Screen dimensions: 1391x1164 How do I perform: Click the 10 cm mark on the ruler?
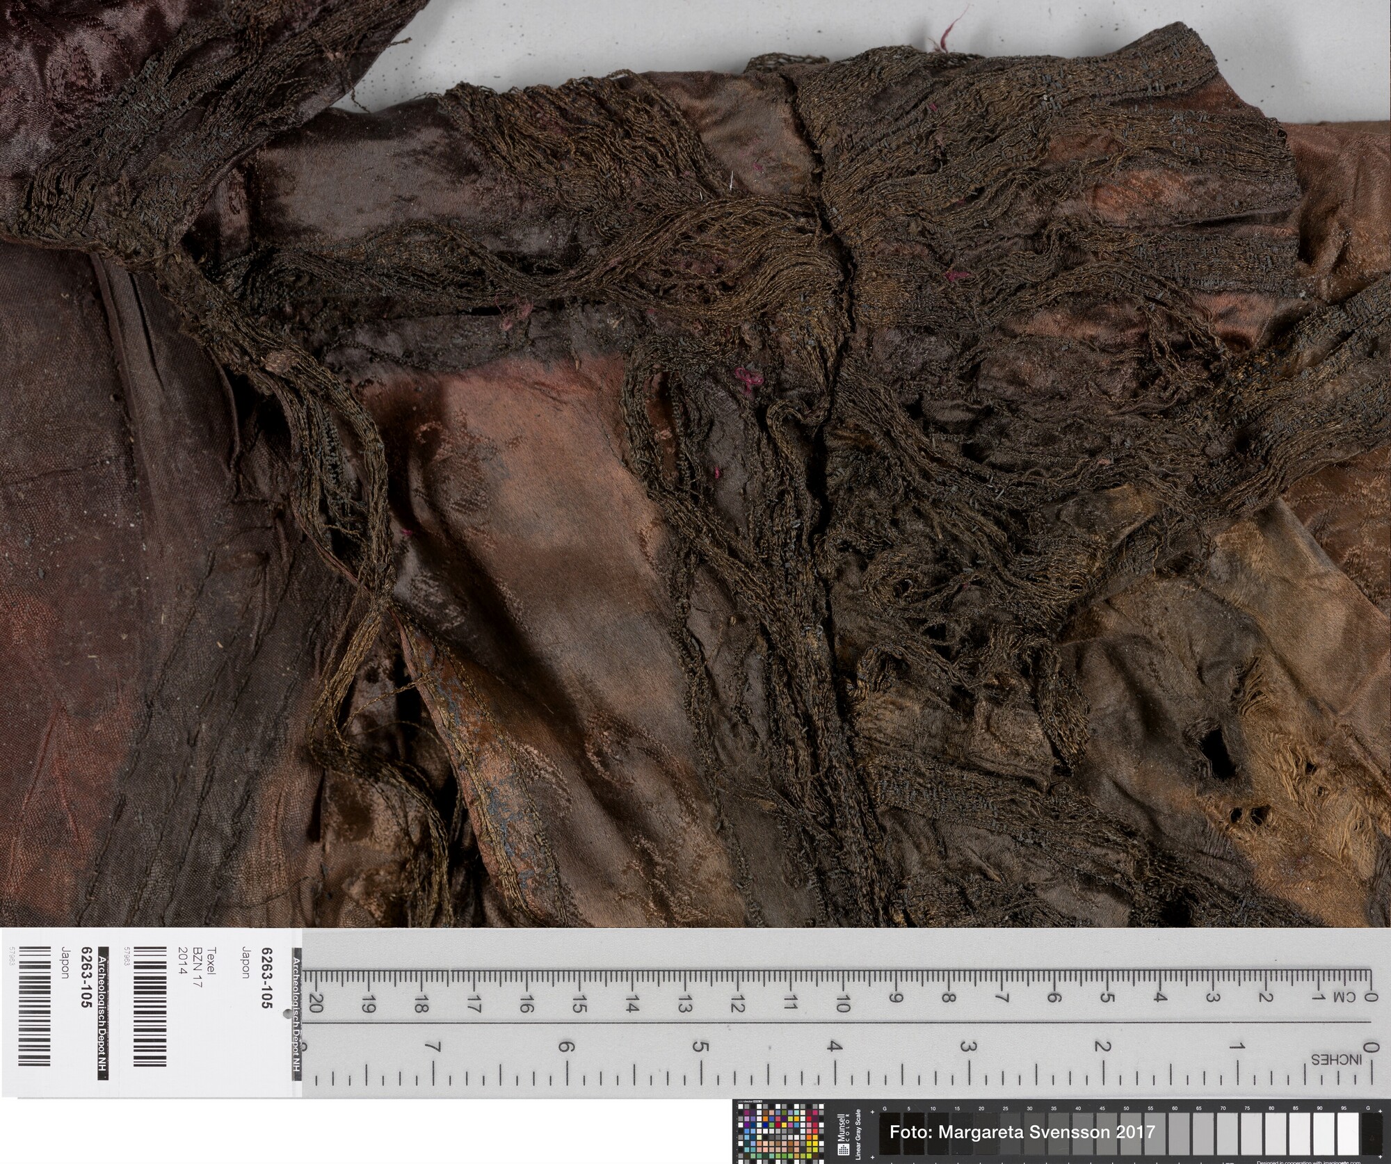coord(843,1003)
